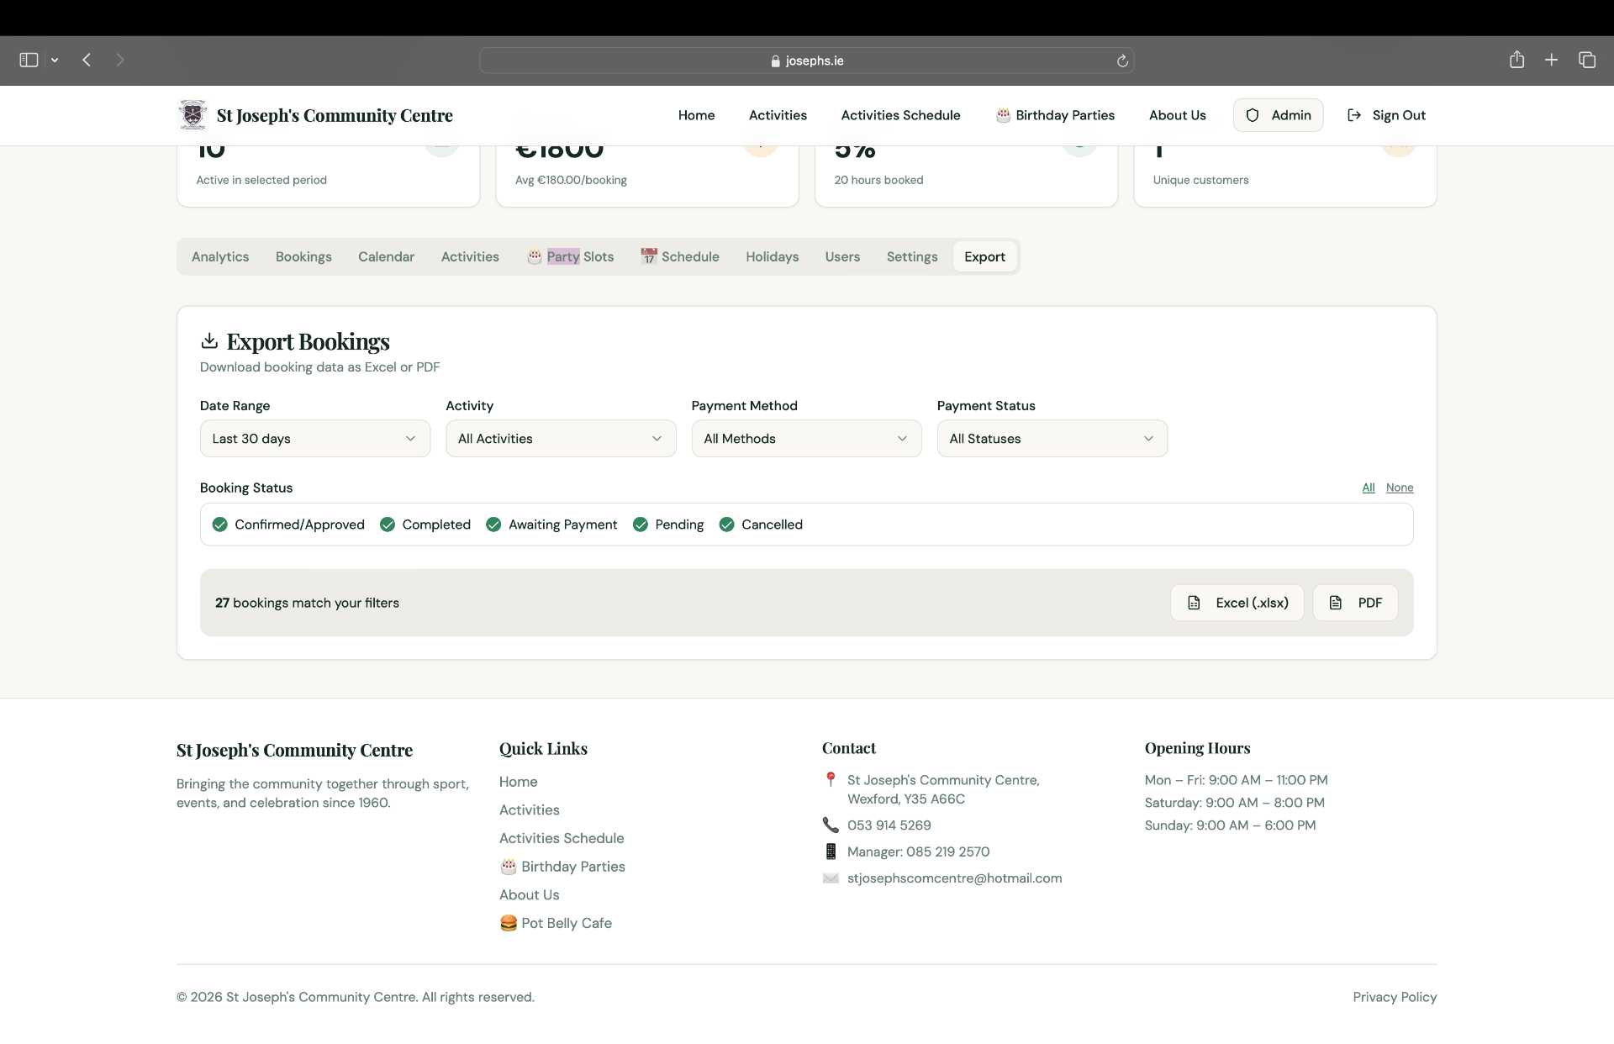Open Home in footer Quick Links
1614x1044 pixels.
pyautogui.click(x=518, y=782)
